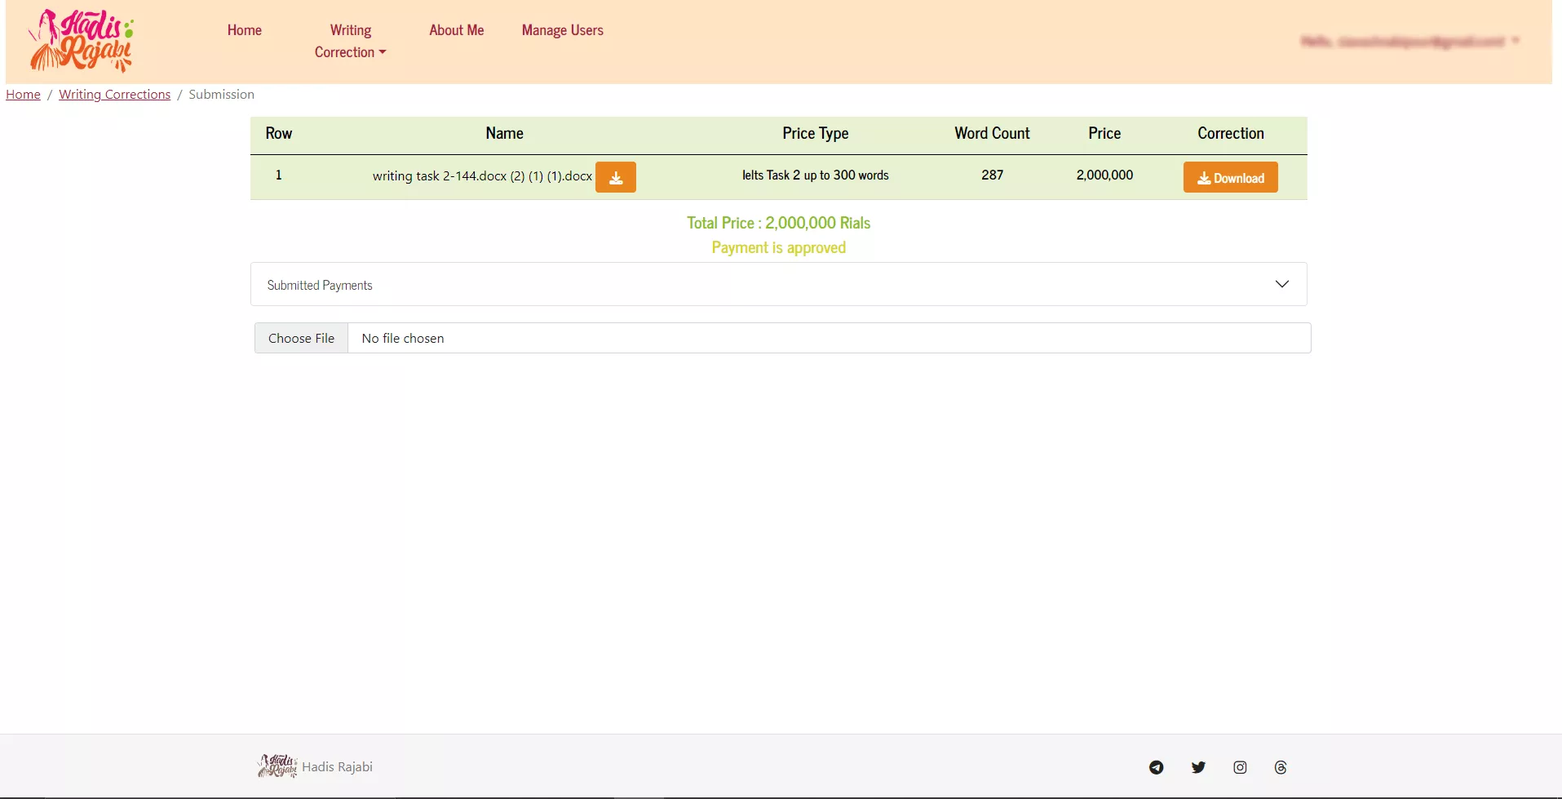Viewport: 1562px width, 799px height.
Task: Open the Writing Correction dropdown menu
Action: click(x=350, y=41)
